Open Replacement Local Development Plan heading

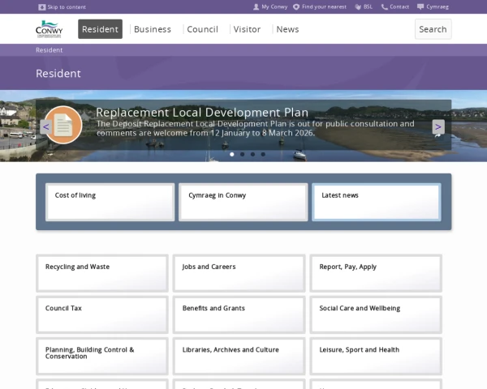[202, 113]
